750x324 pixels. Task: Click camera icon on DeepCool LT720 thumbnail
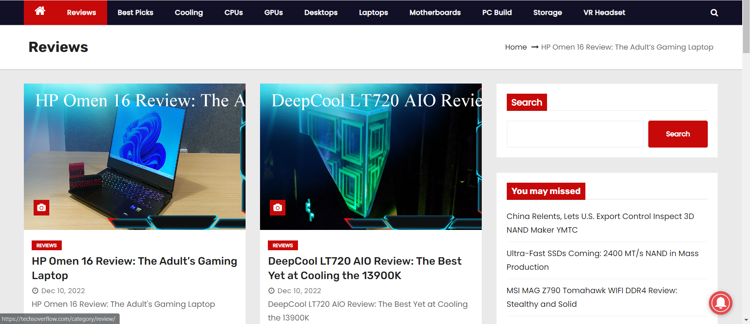coord(278,208)
